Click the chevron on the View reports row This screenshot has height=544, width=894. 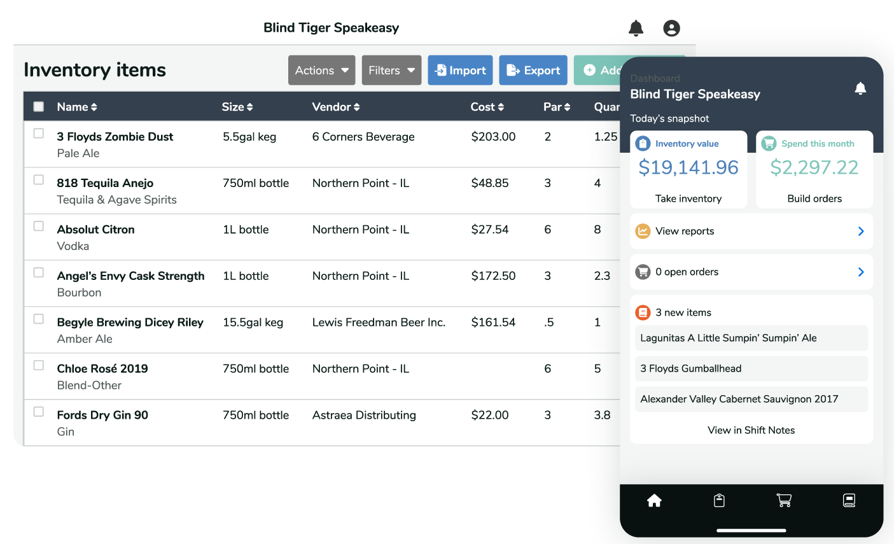(x=860, y=231)
